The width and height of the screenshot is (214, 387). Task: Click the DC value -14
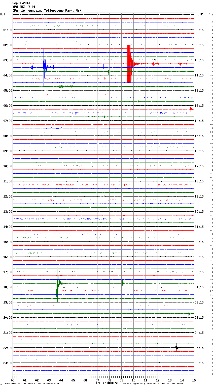pos(211,132)
